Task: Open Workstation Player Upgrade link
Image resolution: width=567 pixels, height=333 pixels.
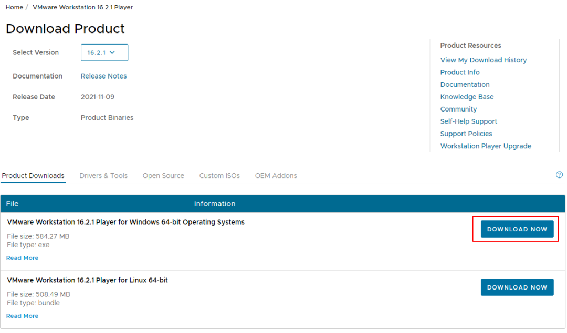Action: pos(486,146)
